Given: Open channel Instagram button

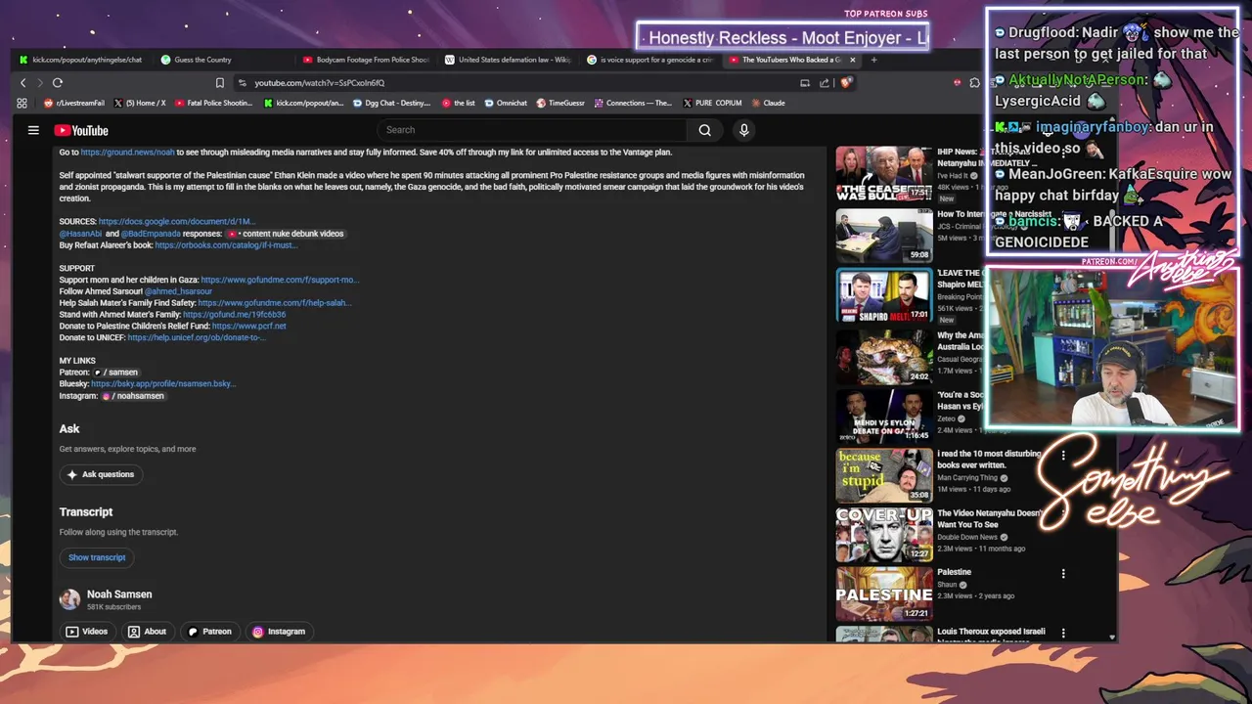Looking at the screenshot, I should [x=279, y=632].
